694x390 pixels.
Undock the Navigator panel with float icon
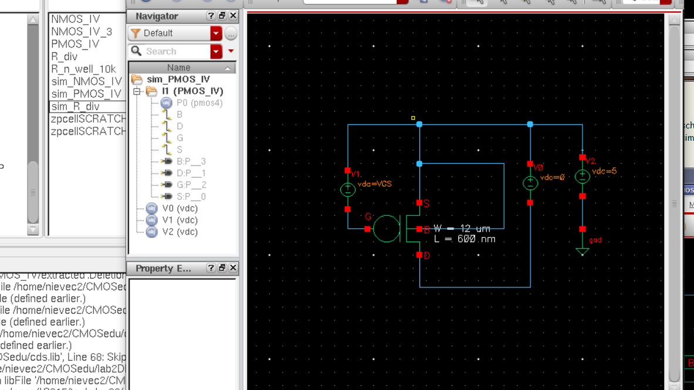point(222,16)
